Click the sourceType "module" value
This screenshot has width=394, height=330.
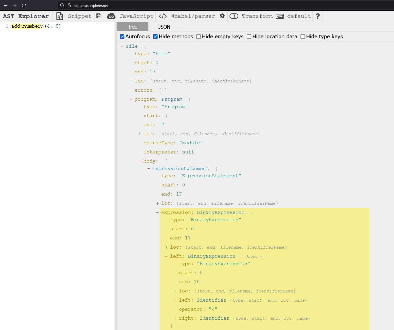tap(191, 143)
